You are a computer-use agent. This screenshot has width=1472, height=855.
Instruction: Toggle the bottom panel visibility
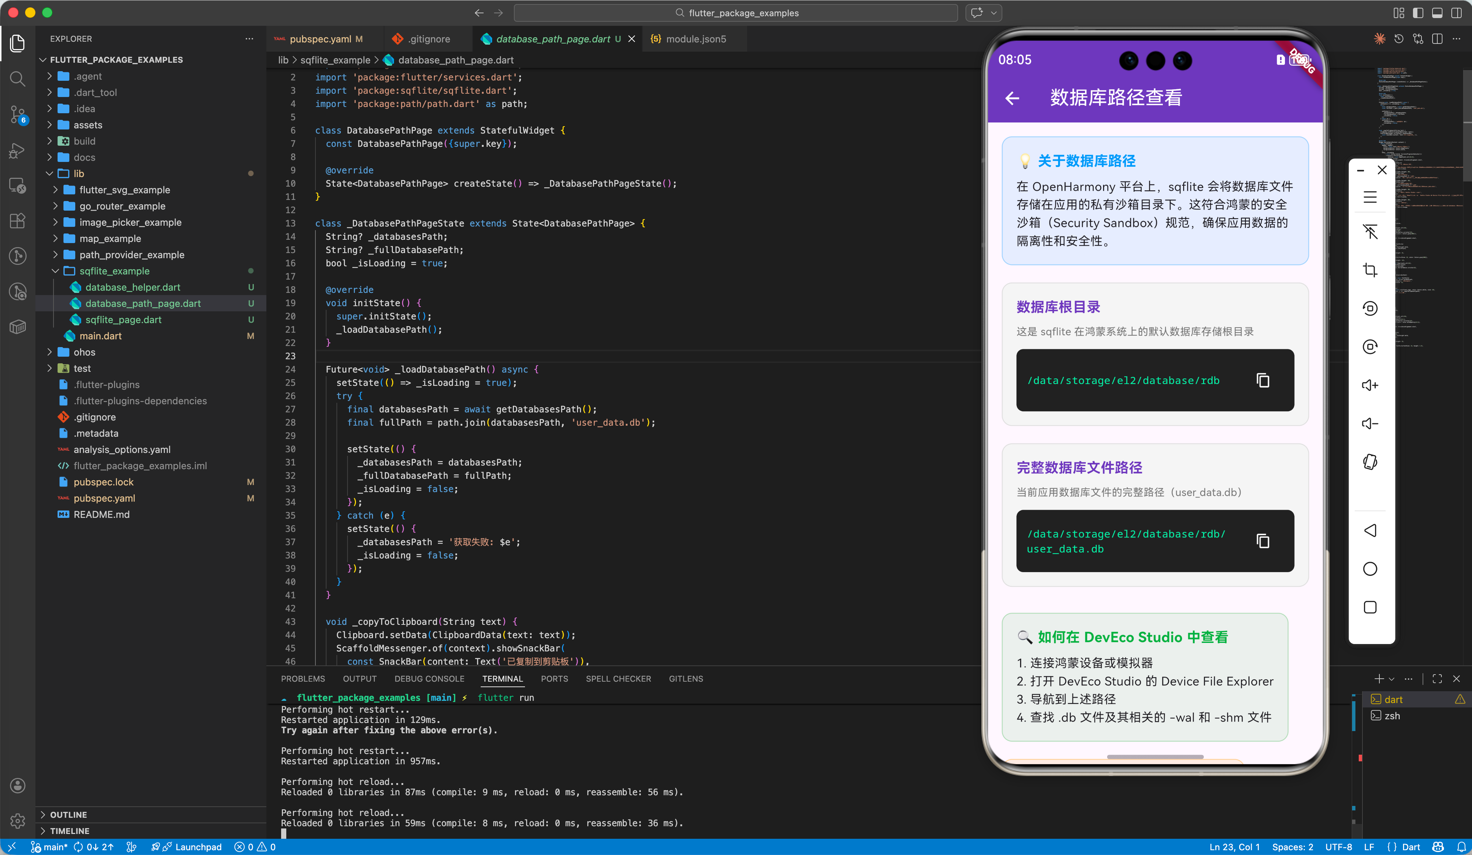(x=1437, y=13)
